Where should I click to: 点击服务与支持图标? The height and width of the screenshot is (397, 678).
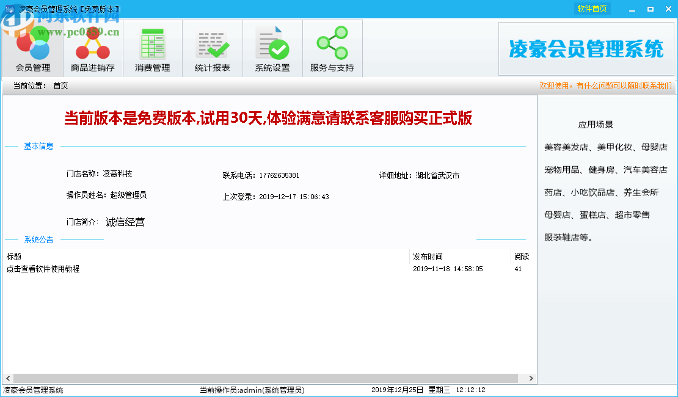pyautogui.click(x=332, y=48)
